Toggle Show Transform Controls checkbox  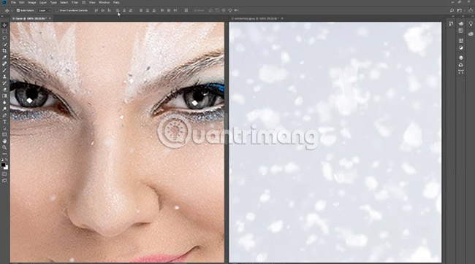click(57, 10)
